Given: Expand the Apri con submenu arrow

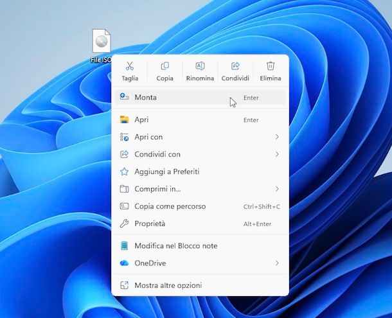Looking at the screenshot, I should coord(277,137).
